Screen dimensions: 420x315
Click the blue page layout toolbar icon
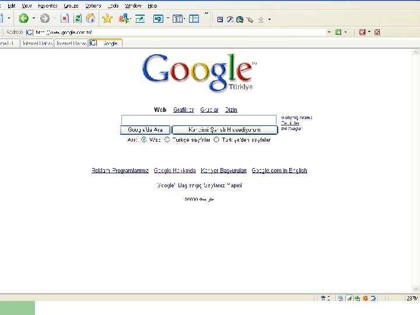194,19
